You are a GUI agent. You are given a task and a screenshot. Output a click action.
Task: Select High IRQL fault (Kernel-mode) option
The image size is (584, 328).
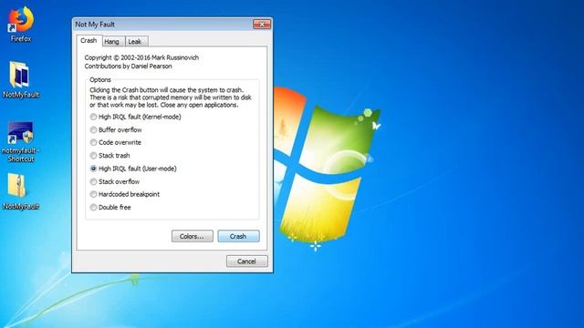click(136, 117)
